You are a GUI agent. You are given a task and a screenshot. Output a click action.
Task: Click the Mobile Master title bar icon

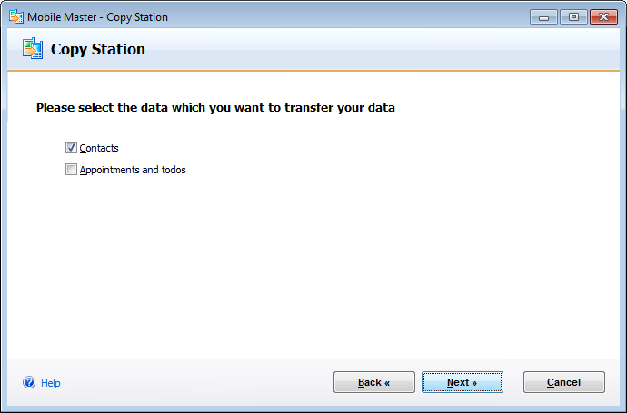pos(15,16)
